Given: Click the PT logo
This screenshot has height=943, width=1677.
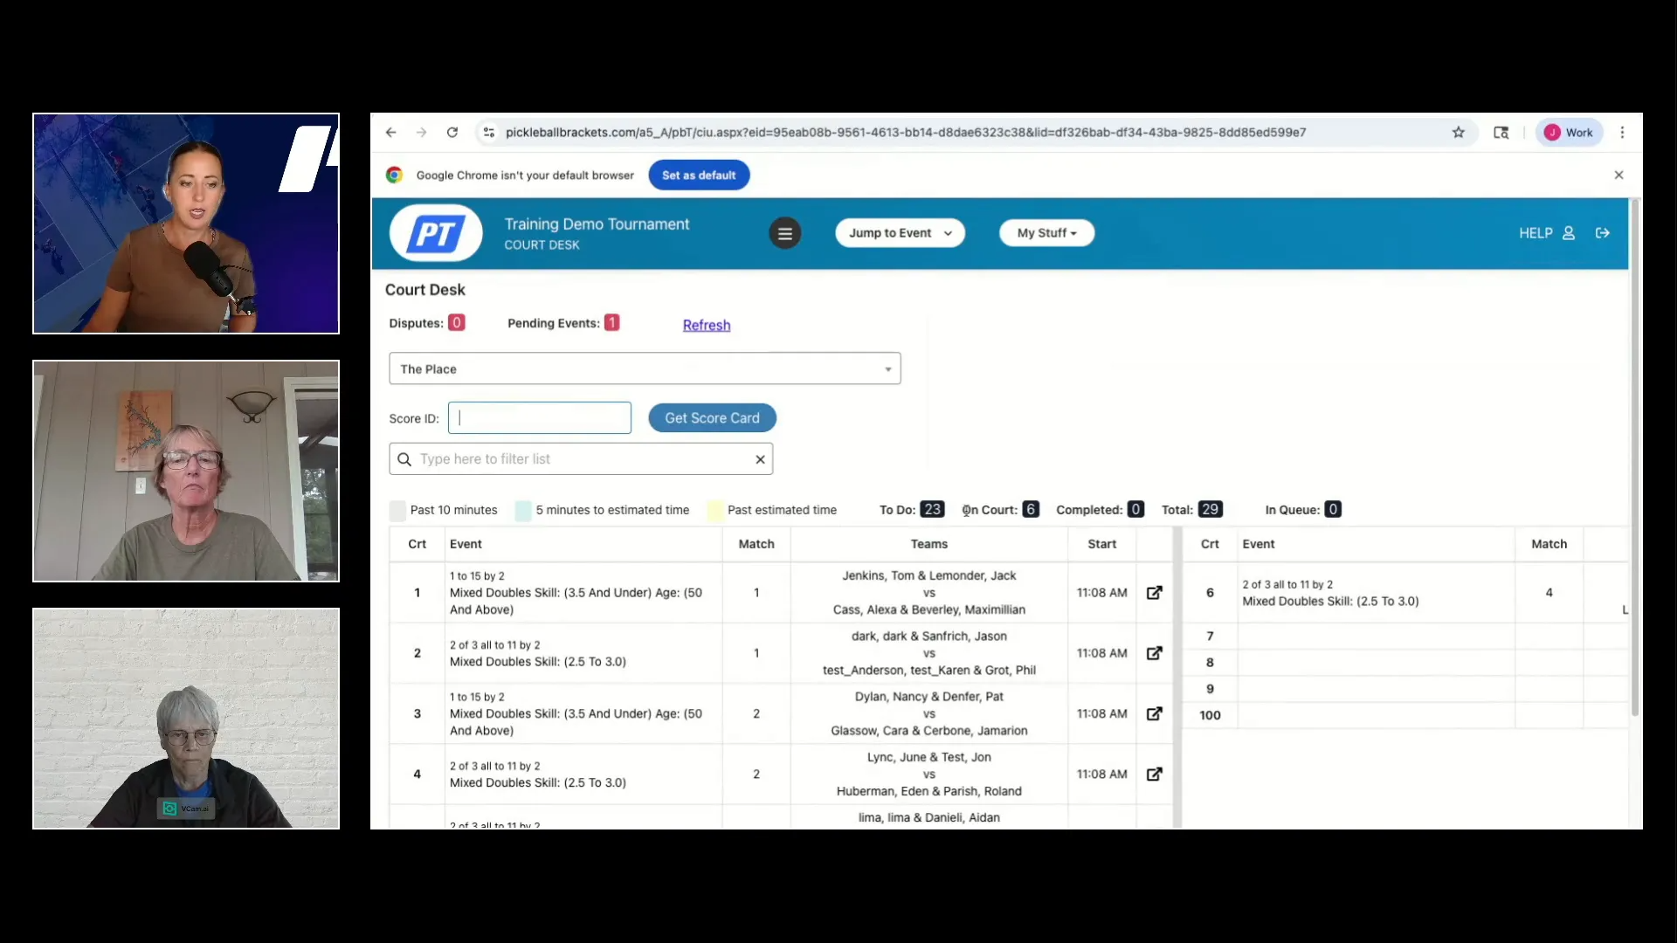Looking at the screenshot, I should 435,233.
